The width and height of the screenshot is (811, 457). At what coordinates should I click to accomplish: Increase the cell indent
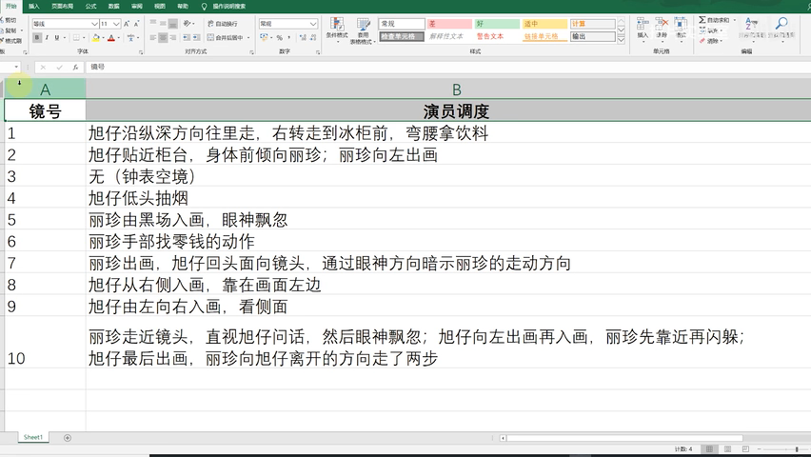pos(196,37)
